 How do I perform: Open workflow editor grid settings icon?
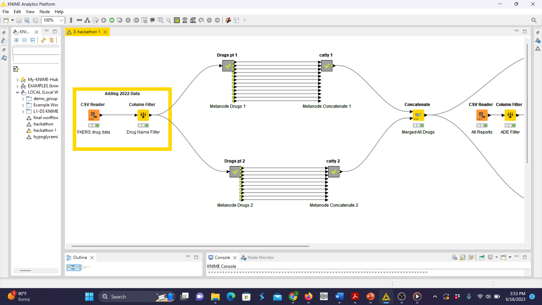coord(177,20)
